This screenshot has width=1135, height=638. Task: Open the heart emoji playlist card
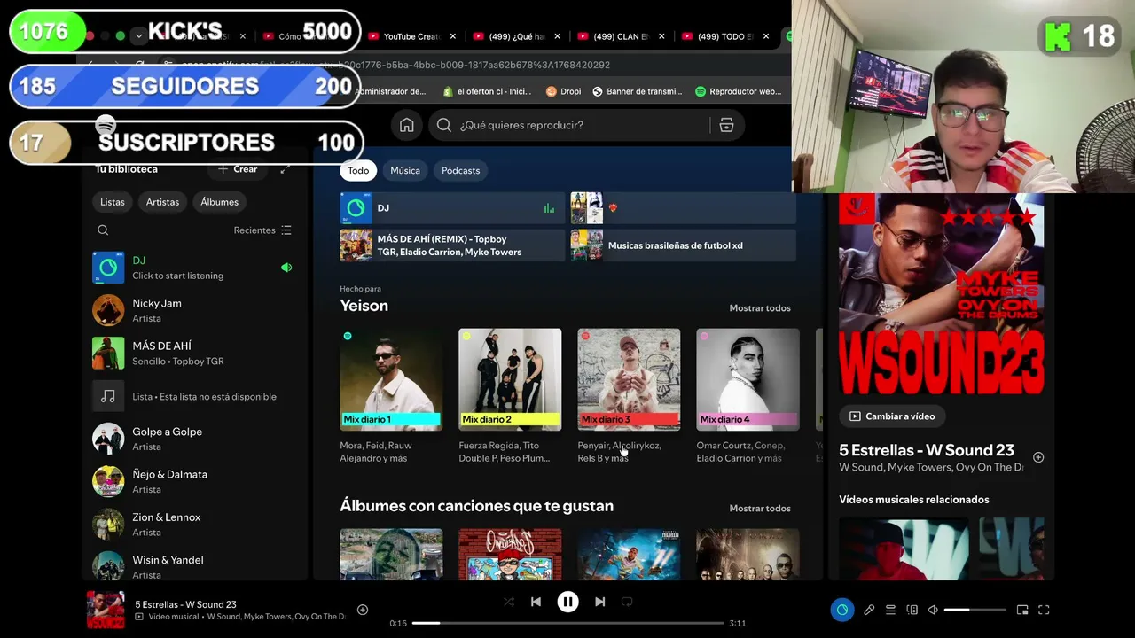coord(683,208)
